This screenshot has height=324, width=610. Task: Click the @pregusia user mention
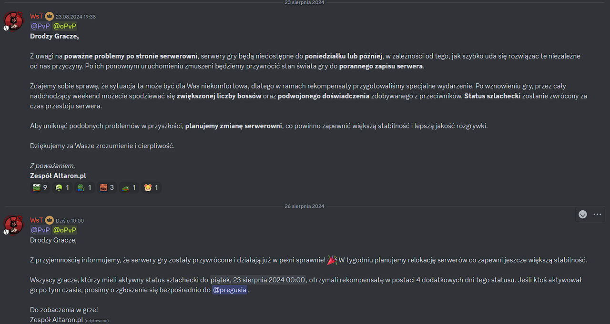point(230,290)
